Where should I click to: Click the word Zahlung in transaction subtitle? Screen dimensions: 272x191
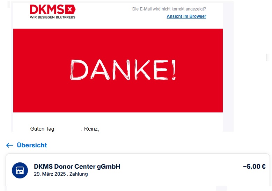[79, 174]
